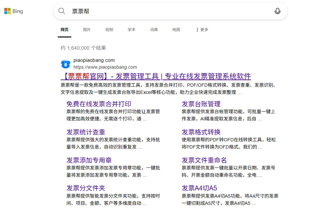Open 发票文件重命名 link
The height and width of the screenshot is (213, 319).
(204, 160)
